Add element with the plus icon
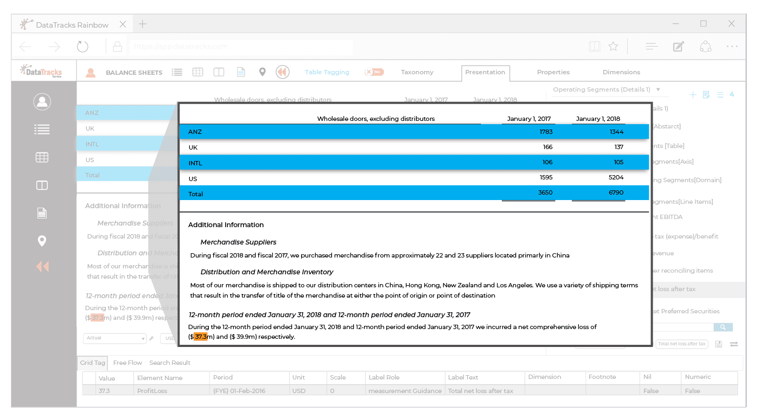This screenshot has width=759, height=418. [x=693, y=95]
